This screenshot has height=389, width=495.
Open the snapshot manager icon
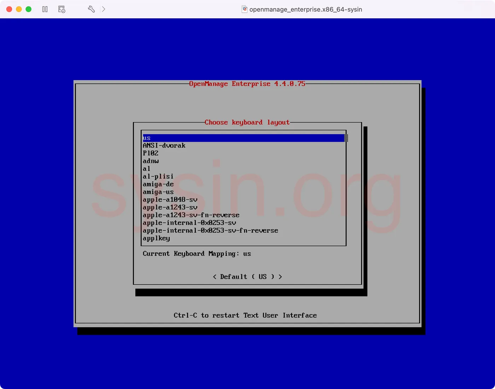[62, 9]
